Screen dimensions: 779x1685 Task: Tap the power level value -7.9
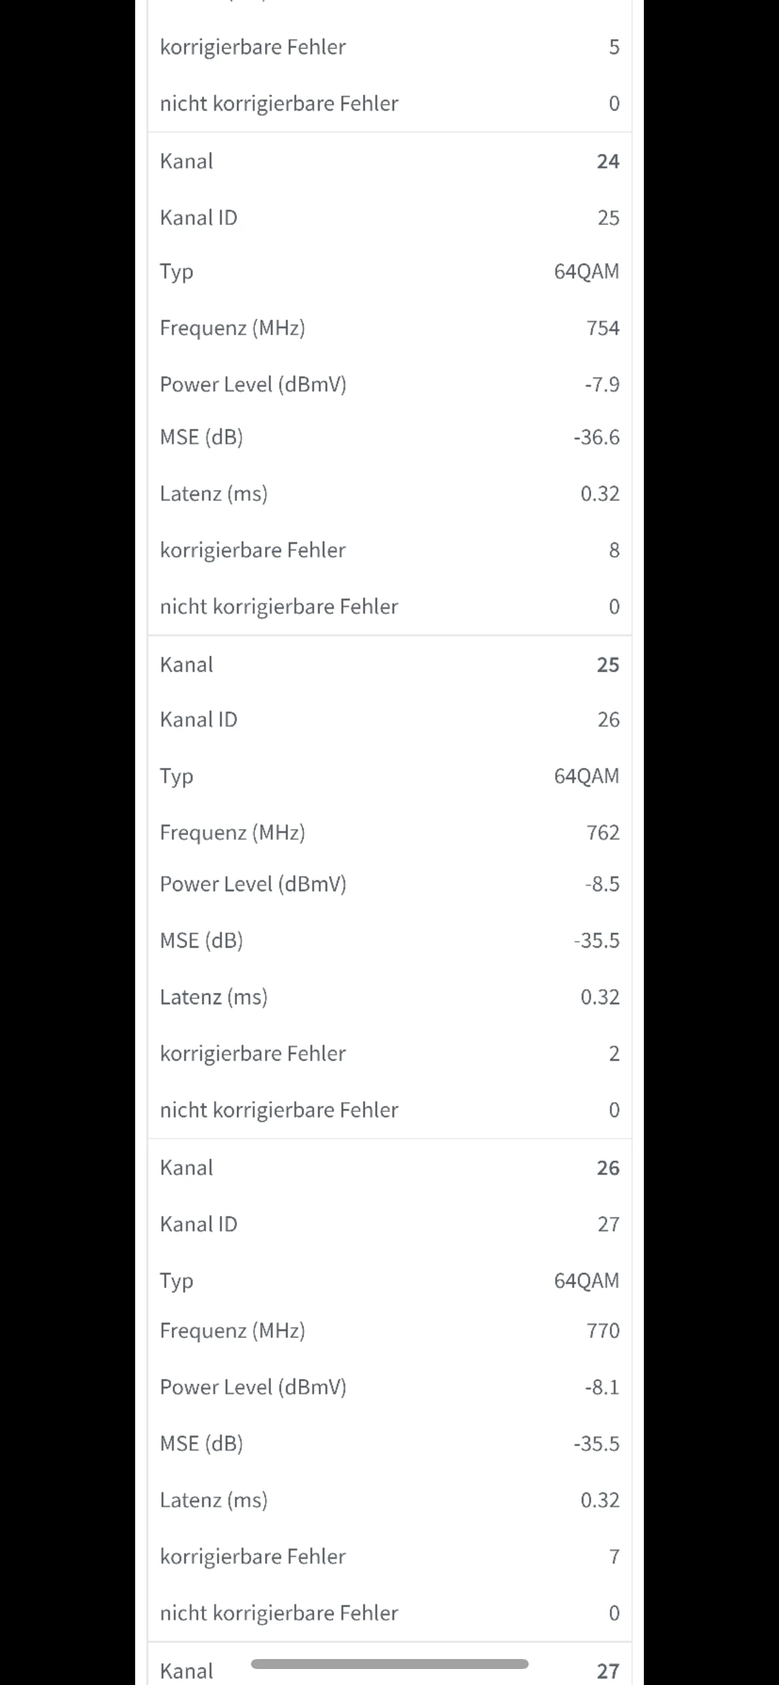[602, 385]
